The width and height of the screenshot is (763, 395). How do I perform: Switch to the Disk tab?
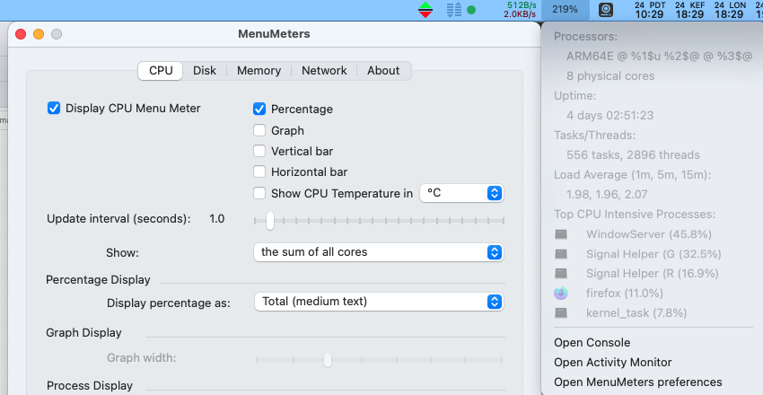(x=205, y=71)
